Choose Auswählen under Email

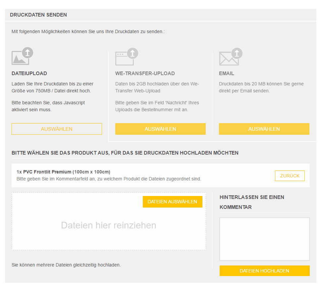point(264,129)
